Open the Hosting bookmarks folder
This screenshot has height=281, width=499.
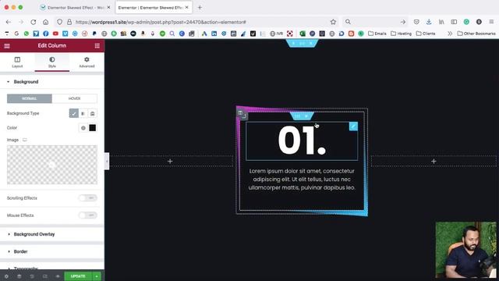coord(401,34)
